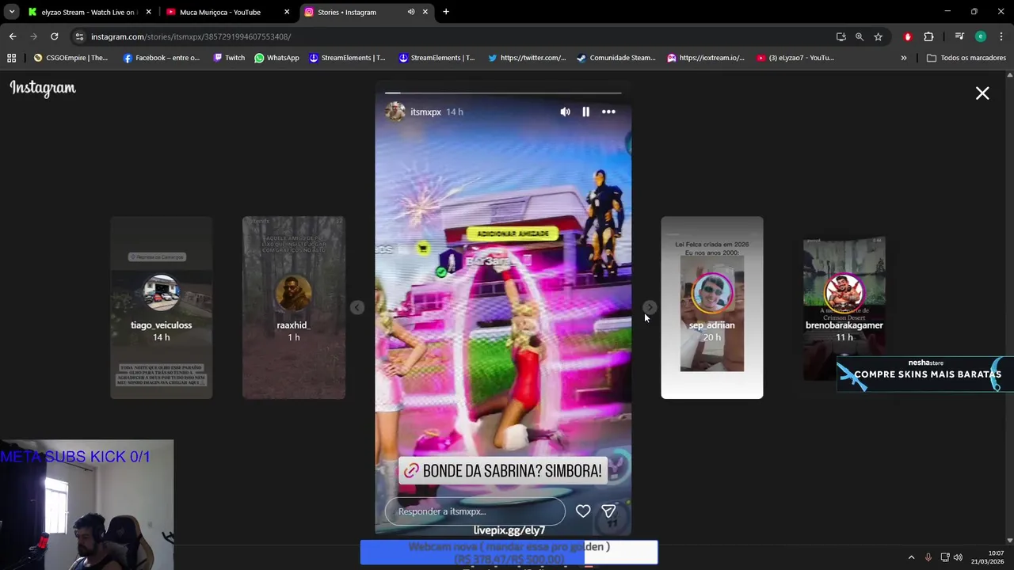
Task: Close the elyzao Stream tab
Action: pos(148,12)
